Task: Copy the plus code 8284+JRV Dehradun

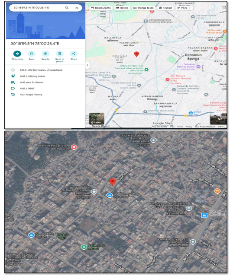Action: tap(41, 70)
